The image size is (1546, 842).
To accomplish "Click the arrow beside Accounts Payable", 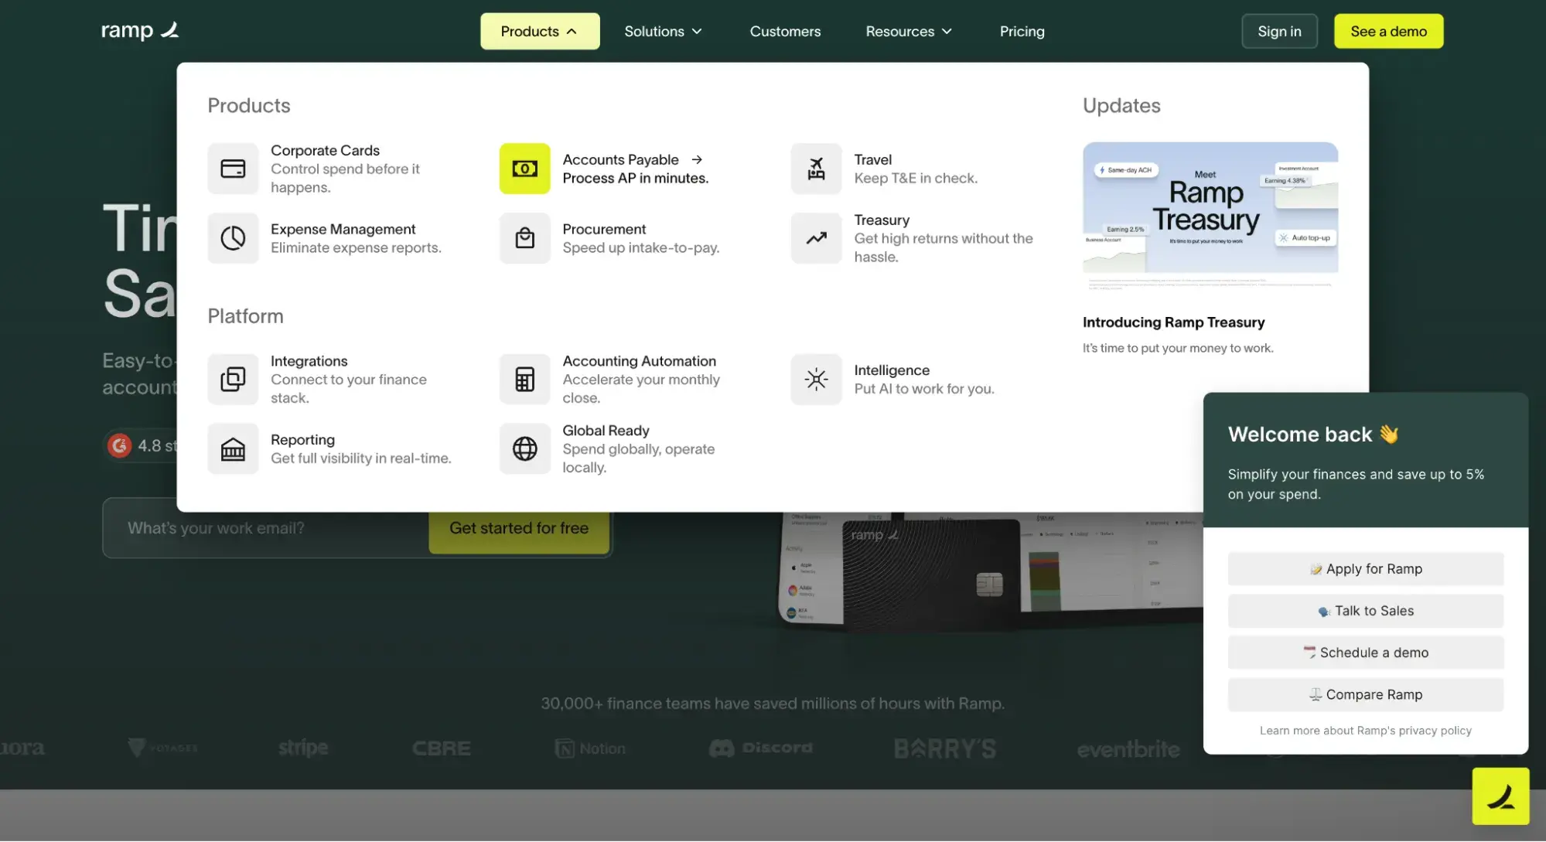I will coord(697,159).
